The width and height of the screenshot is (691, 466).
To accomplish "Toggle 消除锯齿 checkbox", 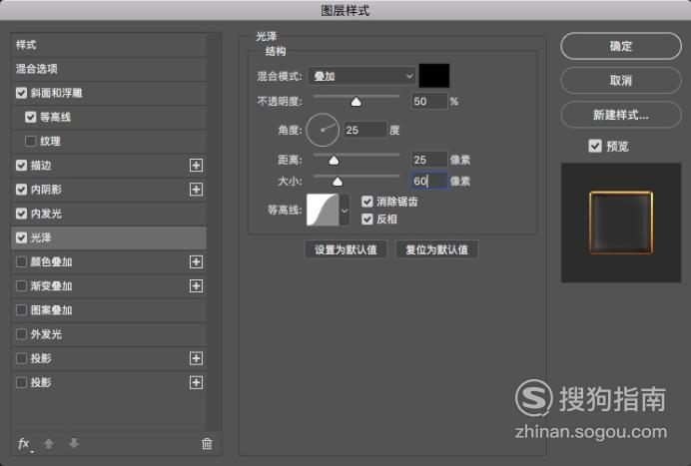I will tap(367, 202).
